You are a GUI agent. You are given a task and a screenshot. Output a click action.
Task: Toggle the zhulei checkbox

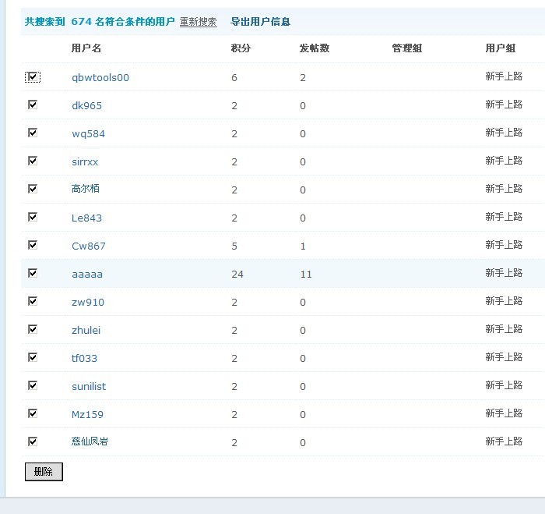click(x=33, y=330)
